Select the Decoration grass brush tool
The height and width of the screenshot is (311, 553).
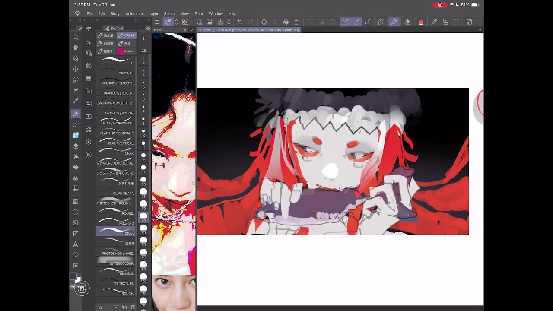(75, 178)
